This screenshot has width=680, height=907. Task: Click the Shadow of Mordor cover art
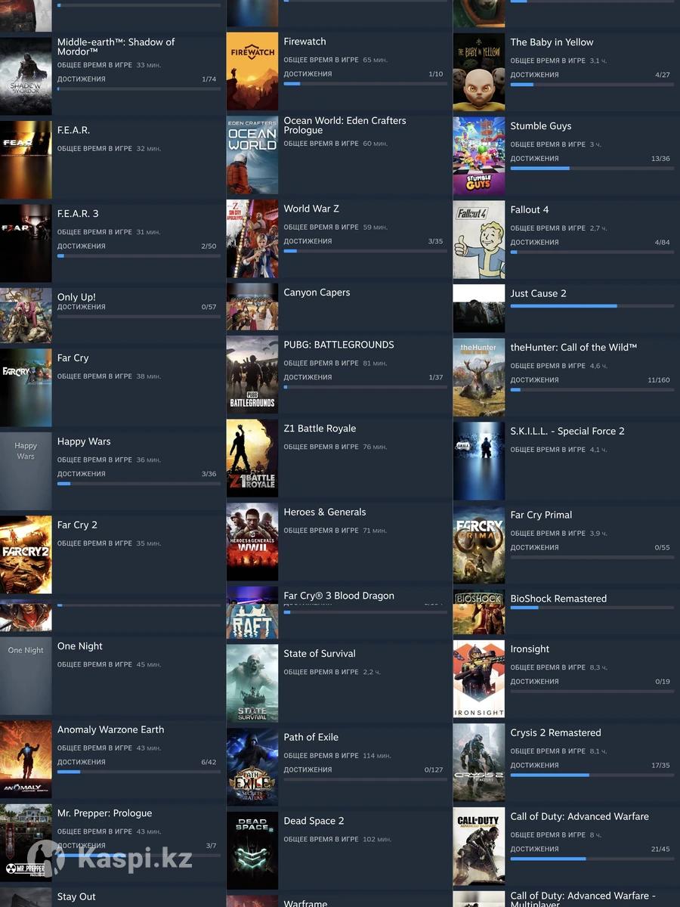coord(26,76)
